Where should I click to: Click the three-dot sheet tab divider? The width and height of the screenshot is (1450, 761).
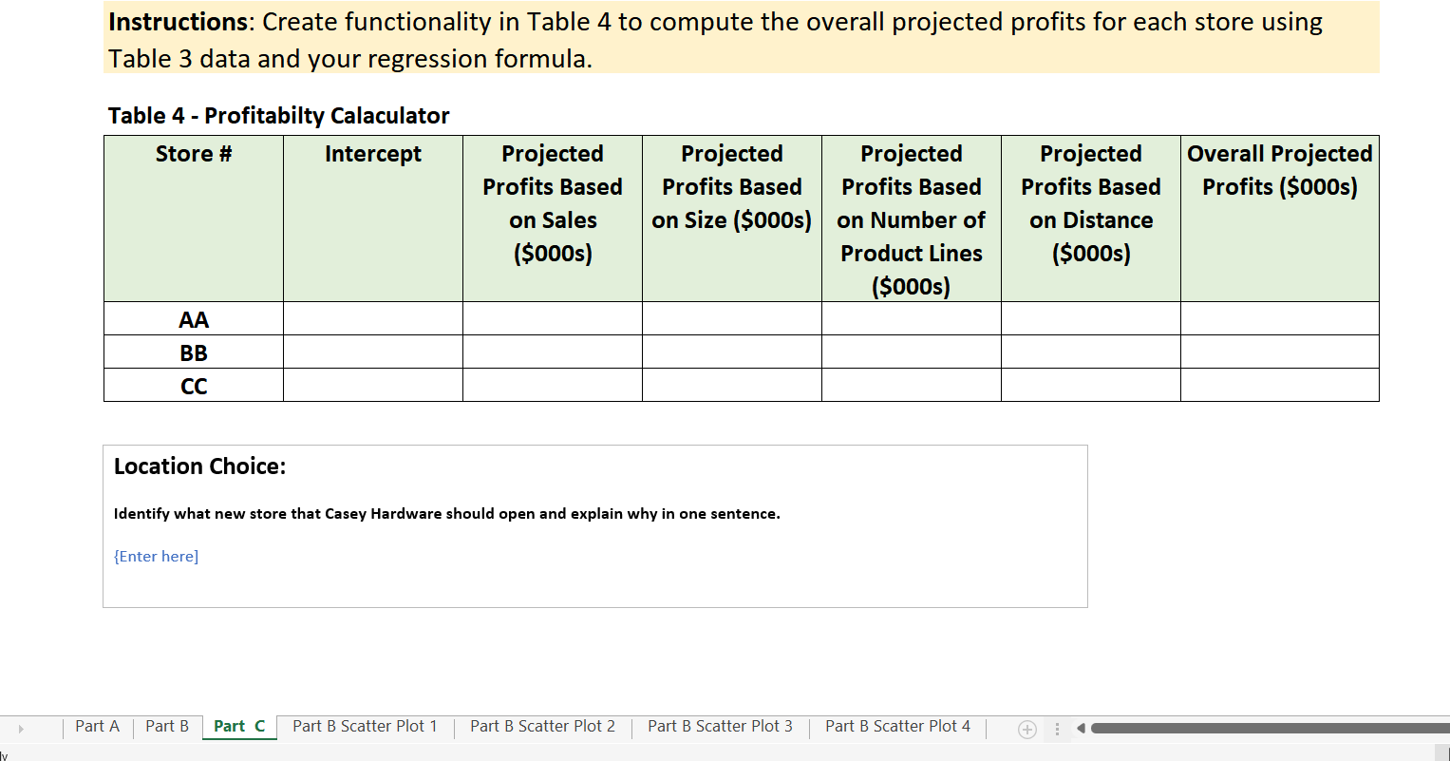[1057, 727]
